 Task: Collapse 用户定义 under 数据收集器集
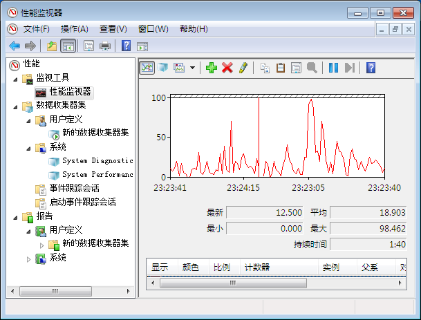click(x=28, y=121)
